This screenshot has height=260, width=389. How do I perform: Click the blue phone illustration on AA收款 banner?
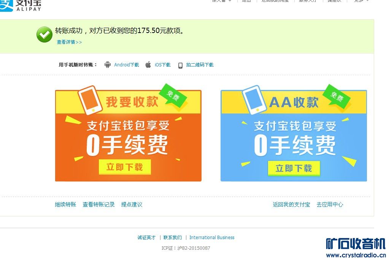point(254,100)
